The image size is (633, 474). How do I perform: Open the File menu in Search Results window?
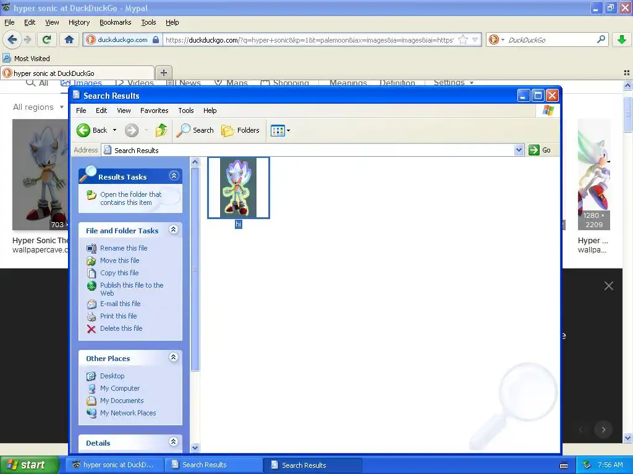[81, 110]
